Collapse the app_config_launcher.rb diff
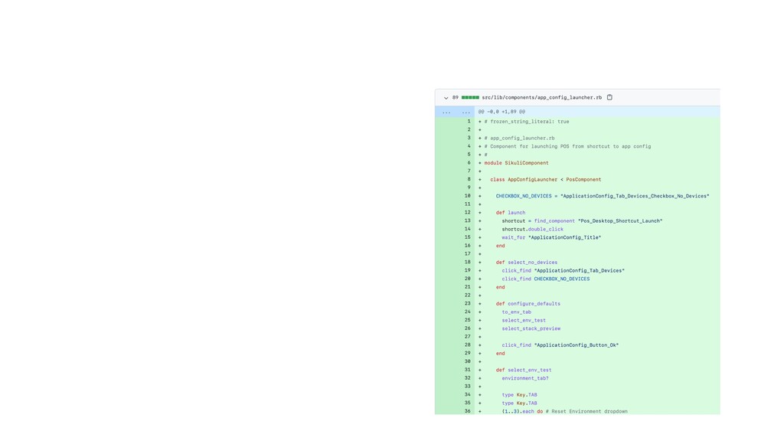This screenshot has width=784, height=441. tap(446, 98)
